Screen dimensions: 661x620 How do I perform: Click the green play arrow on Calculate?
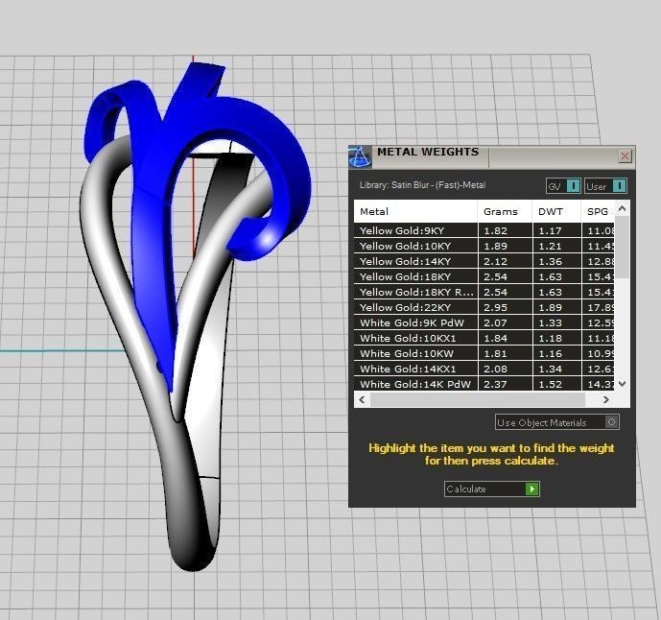pos(532,489)
